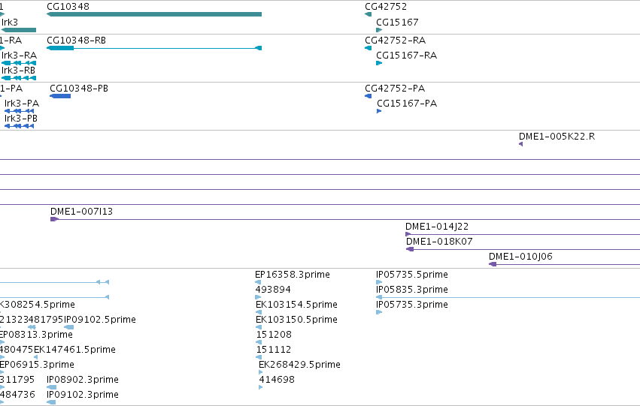Image resolution: width=640 pixels, height=406 pixels.
Task: Click the DME1-018K07 clone arrow
Action: coord(410,249)
